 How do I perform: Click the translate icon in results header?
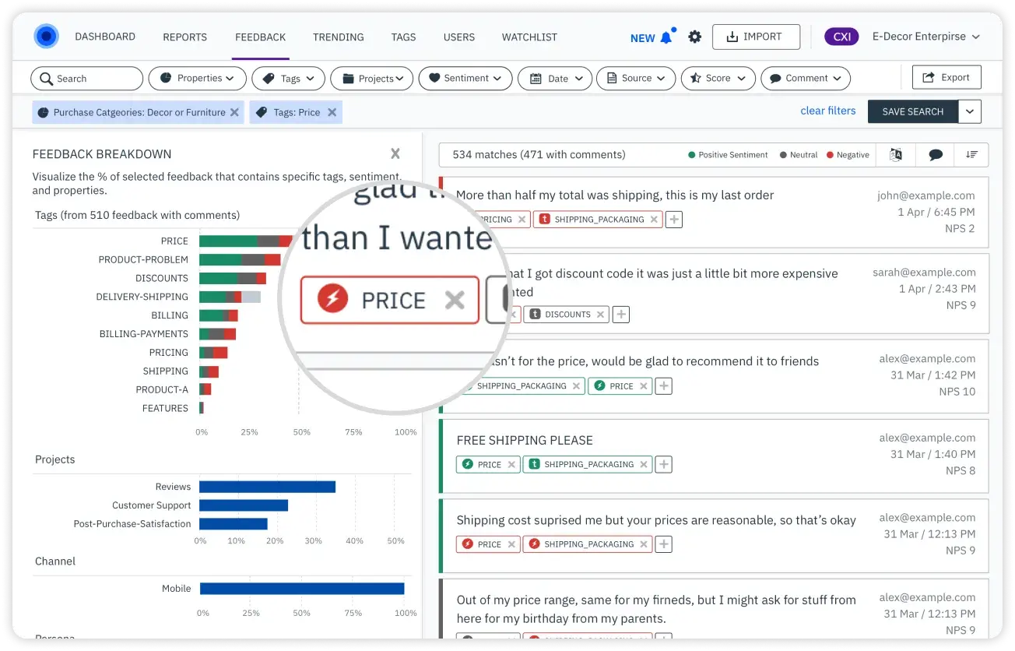coord(896,155)
